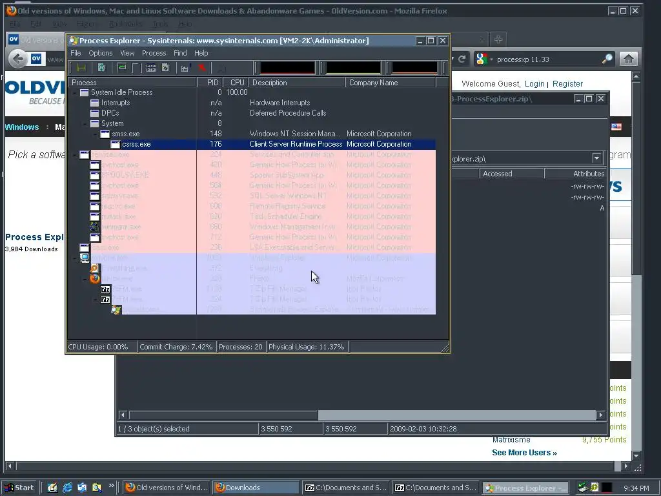Click the Firefox search magnifier icon

607,59
